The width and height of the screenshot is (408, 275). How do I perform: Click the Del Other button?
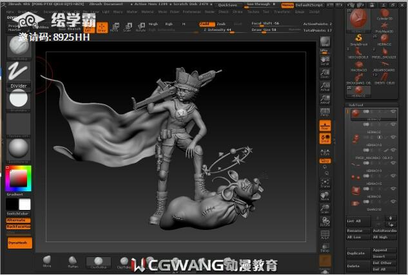(x=384, y=263)
